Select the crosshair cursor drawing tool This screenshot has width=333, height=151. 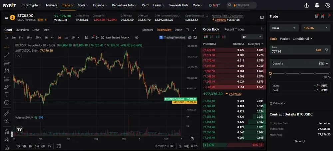(7, 47)
